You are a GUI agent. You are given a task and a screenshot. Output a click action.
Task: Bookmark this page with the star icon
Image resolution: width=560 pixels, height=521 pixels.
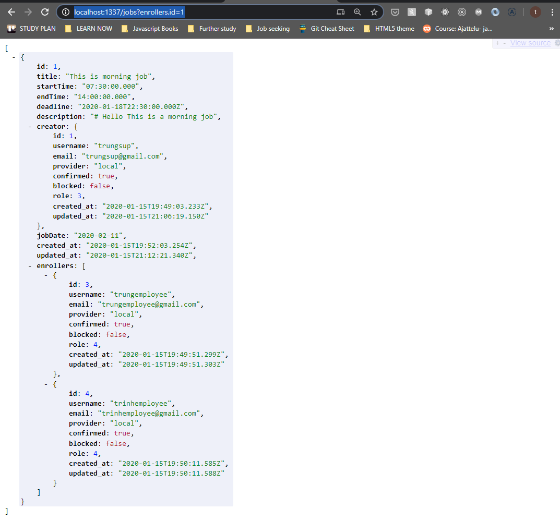pyautogui.click(x=374, y=12)
